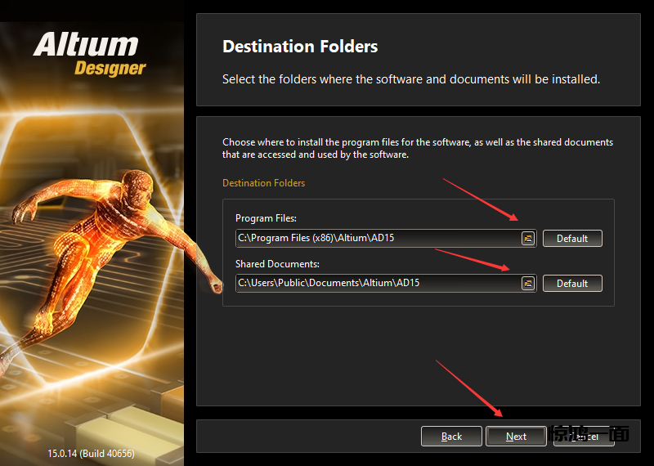Go to the next installer step

(516, 437)
